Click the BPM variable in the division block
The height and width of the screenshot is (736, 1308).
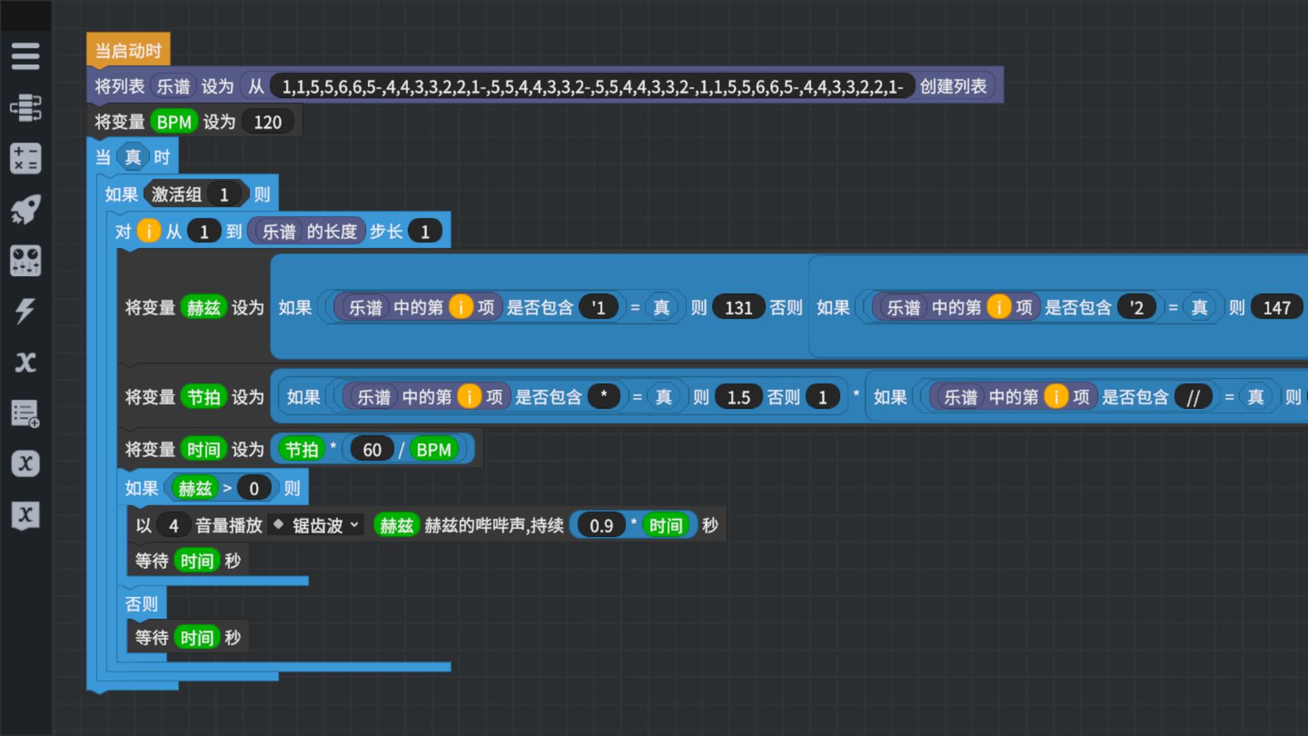pos(434,450)
